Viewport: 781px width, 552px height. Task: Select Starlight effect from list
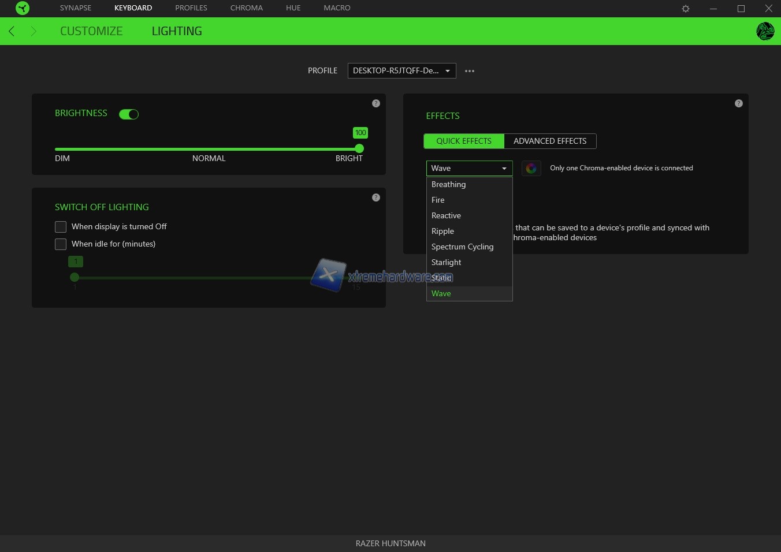click(470, 262)
